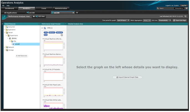Screen dimensions: 190x112
Task: Click the search magnifier icon
Action: pos(158,8)
